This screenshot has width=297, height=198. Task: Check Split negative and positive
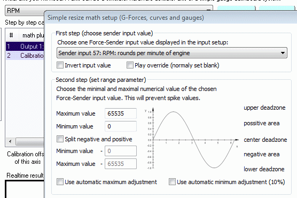pos(60,139)
